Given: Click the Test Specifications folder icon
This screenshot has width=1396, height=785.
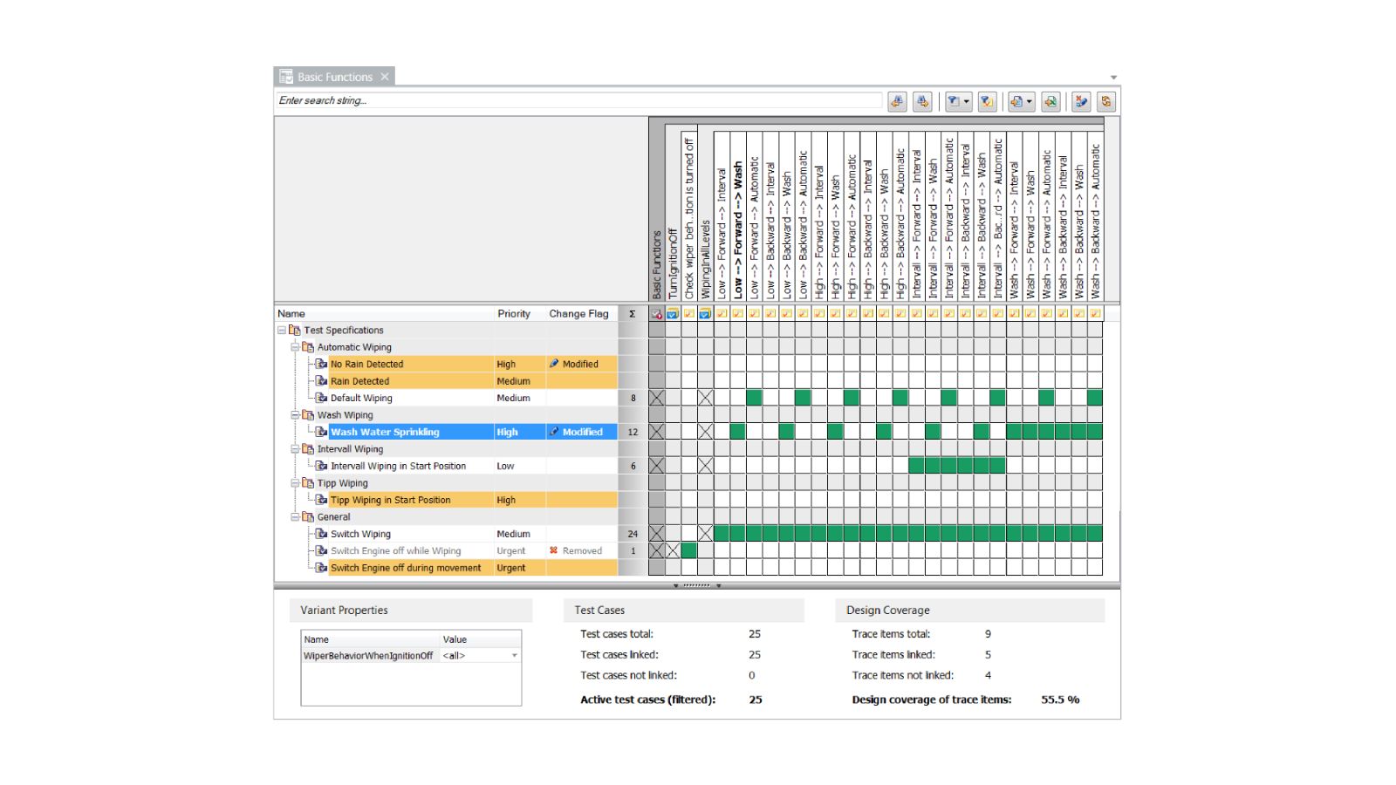Looking at the screenshot, I should (x=295, y=331).
